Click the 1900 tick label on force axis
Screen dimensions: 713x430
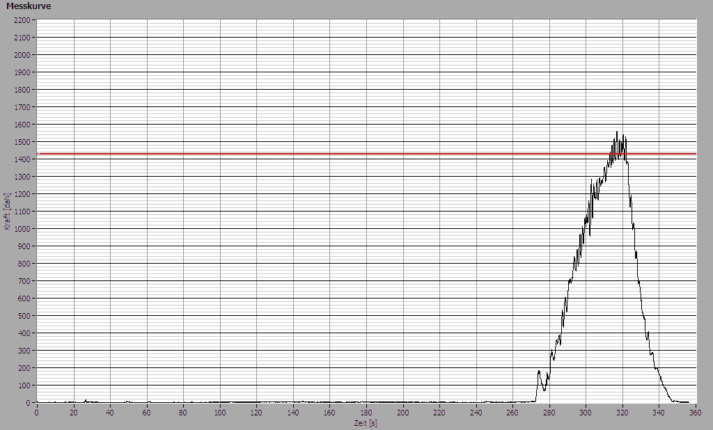tap(22, 72)
